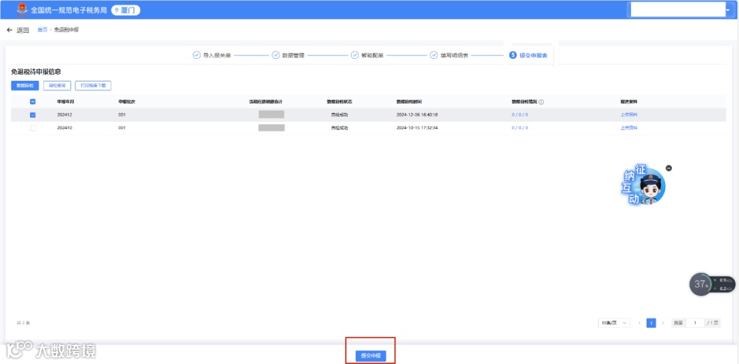
Task: Select step 5 提交申报表
Action: pyautogui.click(x=528, y=55)
